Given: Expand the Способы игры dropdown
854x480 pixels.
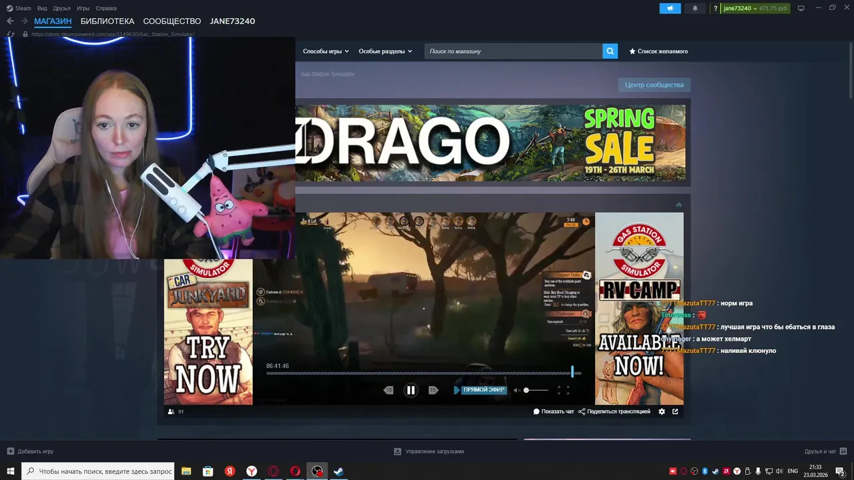Looking at the screenshot, I should tap(326, 51).
